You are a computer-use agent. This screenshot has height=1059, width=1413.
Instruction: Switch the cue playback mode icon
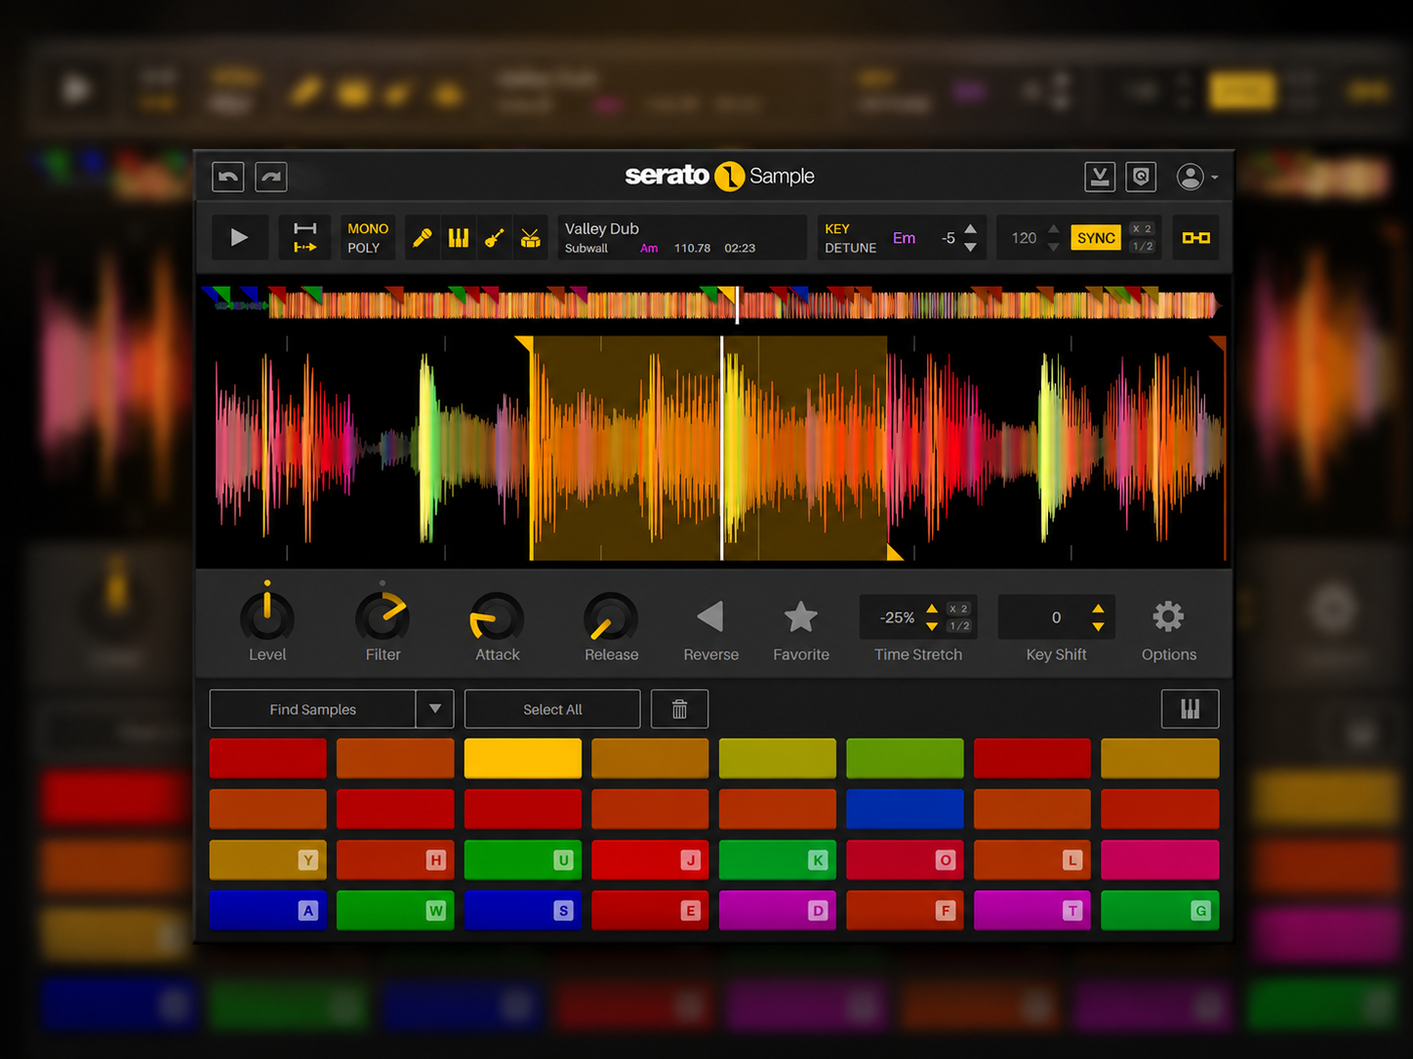[304, 237]
